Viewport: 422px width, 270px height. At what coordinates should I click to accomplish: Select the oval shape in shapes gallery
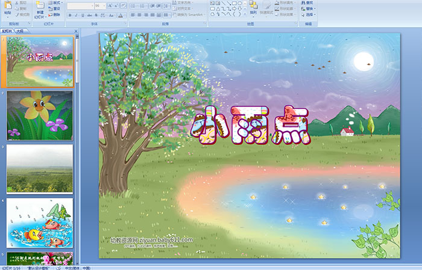(239, 3)
